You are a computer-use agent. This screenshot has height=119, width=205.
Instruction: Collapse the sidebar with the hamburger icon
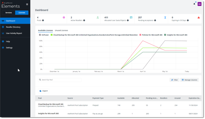(x=27, y=4)
